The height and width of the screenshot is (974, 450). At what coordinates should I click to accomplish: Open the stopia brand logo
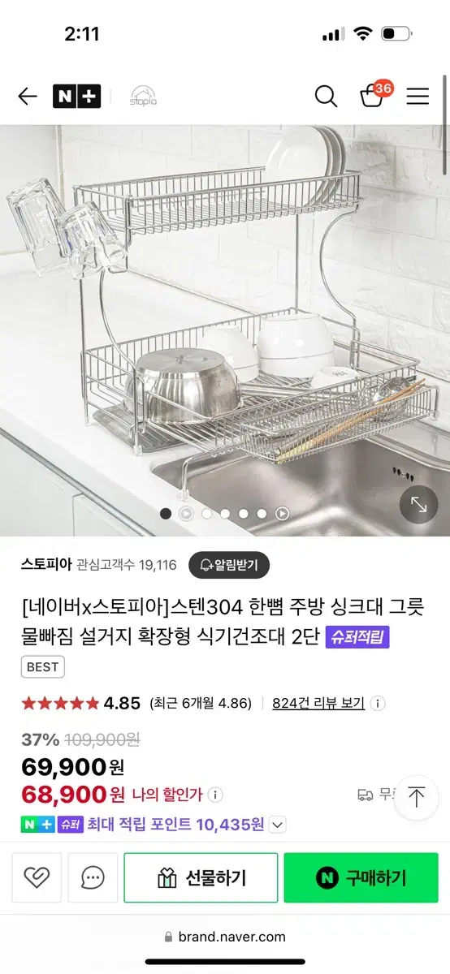pos(143,97)
